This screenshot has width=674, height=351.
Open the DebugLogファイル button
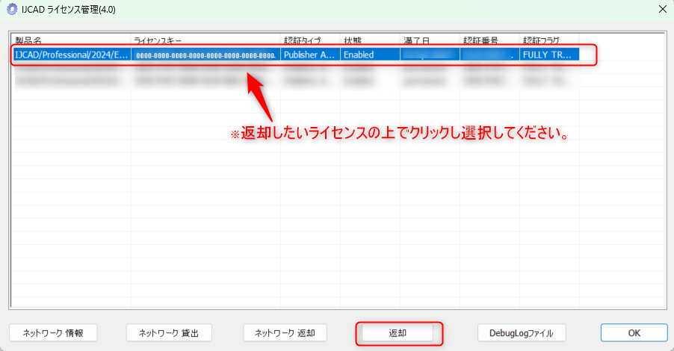click(522, 333)
